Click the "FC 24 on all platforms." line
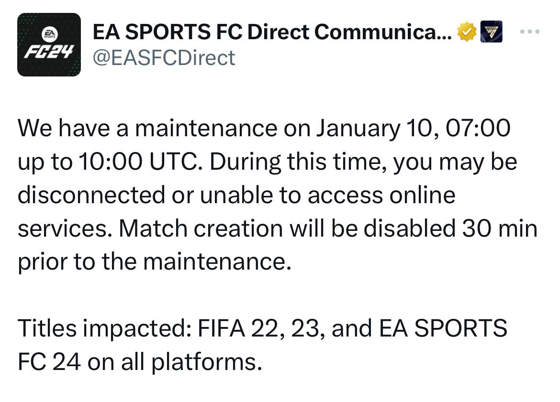This screenshot has height=402, width=560. pyautogui.click(x=140, y=362)
